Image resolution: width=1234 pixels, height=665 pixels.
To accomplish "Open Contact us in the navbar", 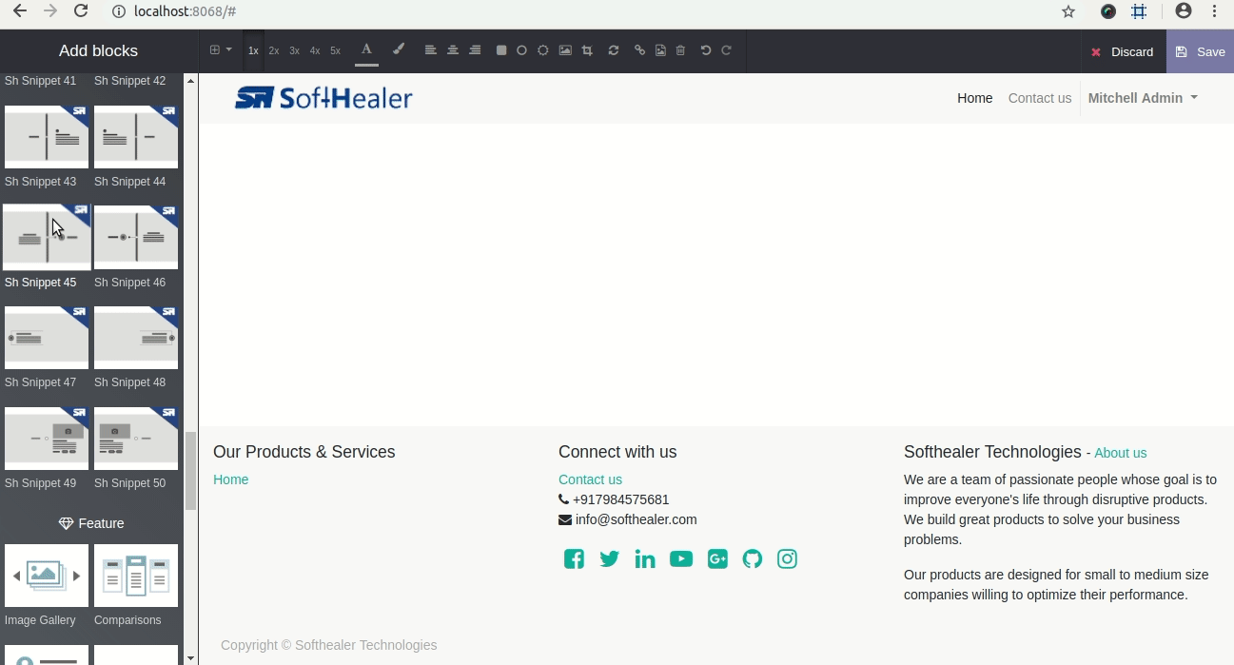I will coord(1040,98).
